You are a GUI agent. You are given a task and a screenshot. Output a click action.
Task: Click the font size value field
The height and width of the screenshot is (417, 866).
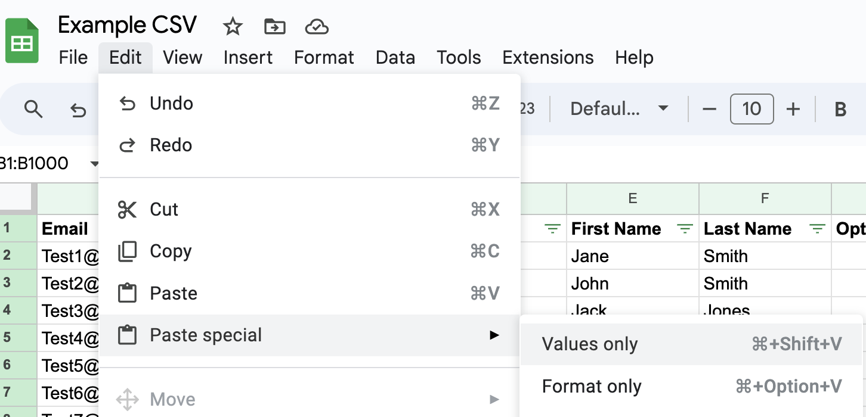click(x=751, y=109)
